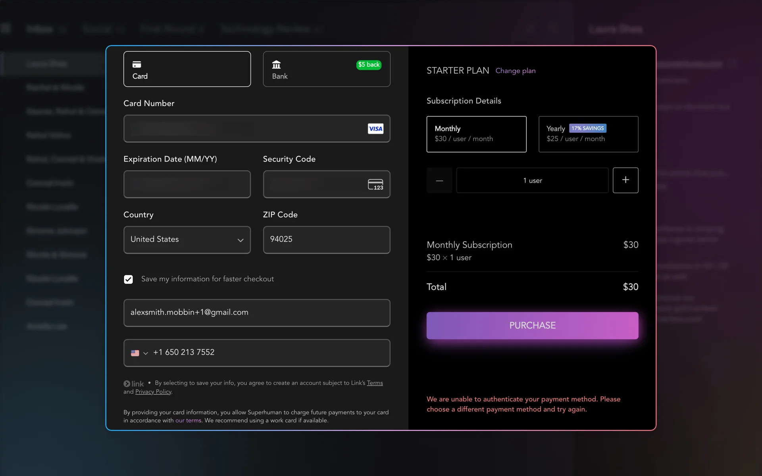Screen dimensions: 762x476
Task: Open Link's Privacy Policy link
Action: [x=153, y=392]
